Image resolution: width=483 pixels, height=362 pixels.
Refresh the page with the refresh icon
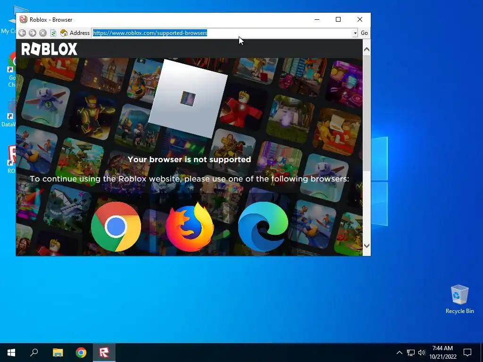click(x=53, y=33)
